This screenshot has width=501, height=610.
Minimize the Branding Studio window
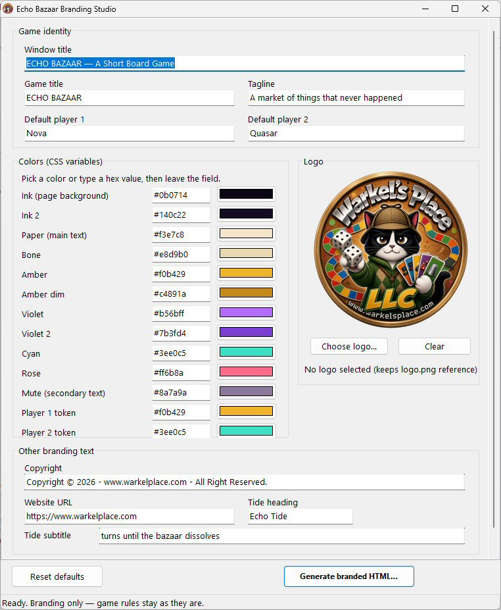(425, 9)
